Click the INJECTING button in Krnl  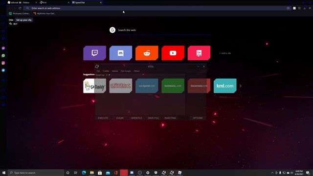(x=170, y=118)
